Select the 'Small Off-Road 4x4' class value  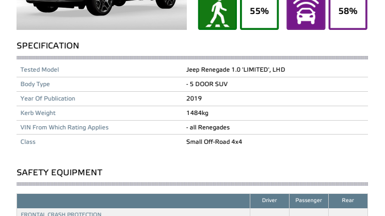click(214, 142)
